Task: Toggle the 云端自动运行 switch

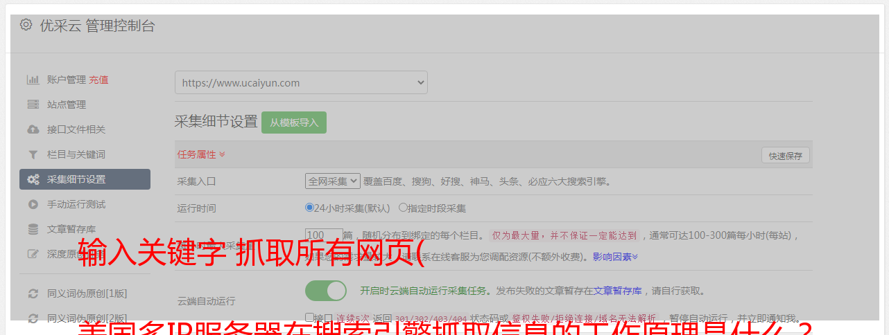Action: [x=326, y=291]
